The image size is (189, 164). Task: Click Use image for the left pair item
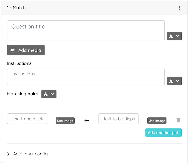coord(65,121)
